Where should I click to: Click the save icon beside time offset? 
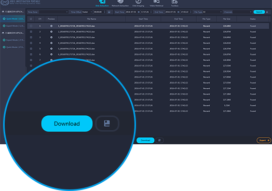[109, 12]
